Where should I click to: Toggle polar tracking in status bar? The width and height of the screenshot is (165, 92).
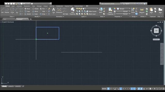(123, 89)
